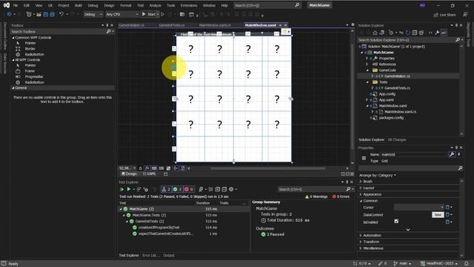Viewport: 474px width, 267px height.
Task: Expand the Layout property section
Action: (361, 188)
